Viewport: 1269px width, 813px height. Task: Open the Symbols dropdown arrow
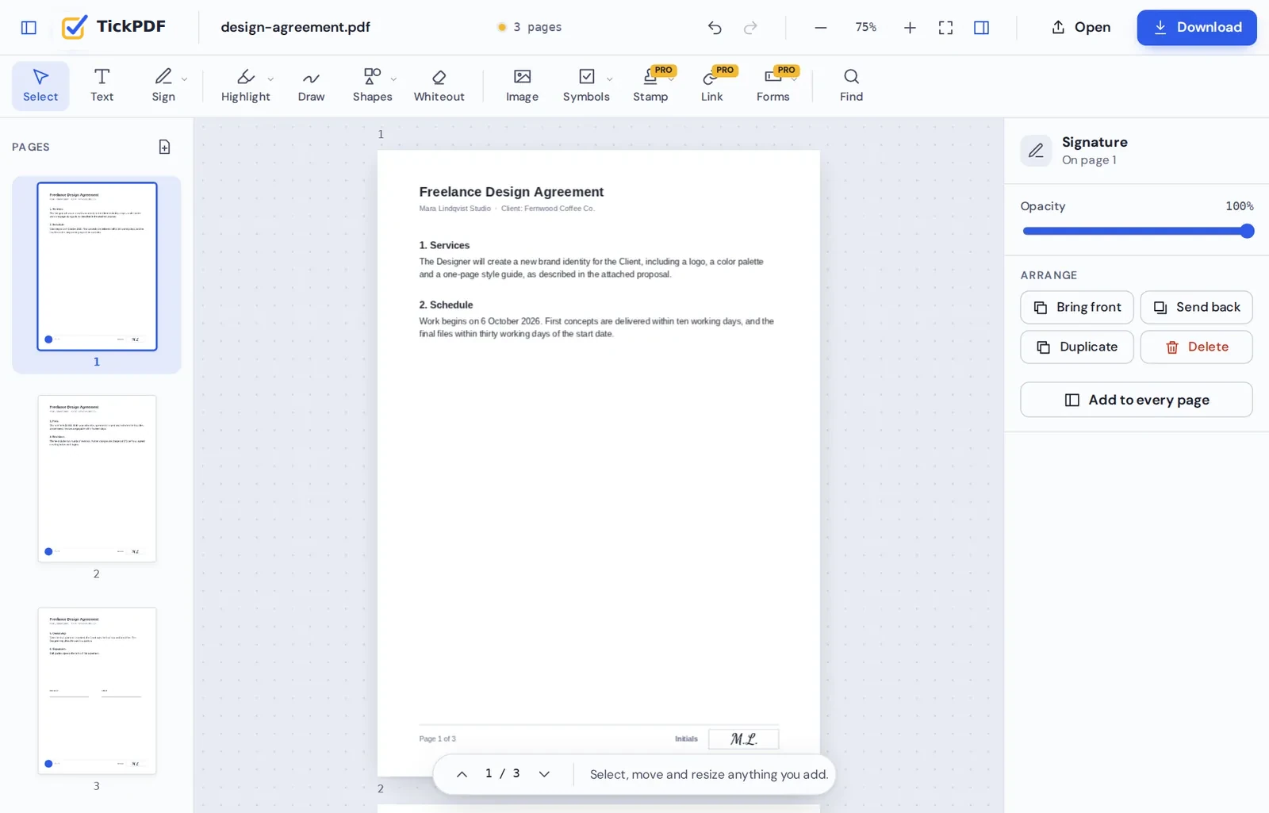(x=609, y=79)
